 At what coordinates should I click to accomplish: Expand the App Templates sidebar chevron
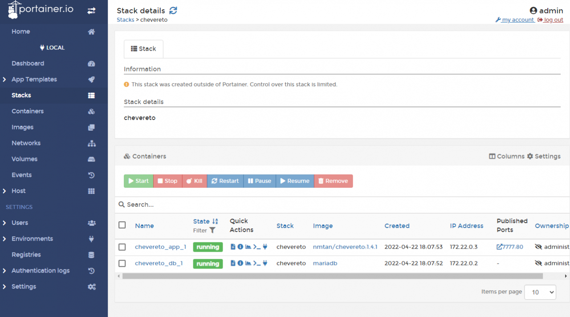(4, 80)
